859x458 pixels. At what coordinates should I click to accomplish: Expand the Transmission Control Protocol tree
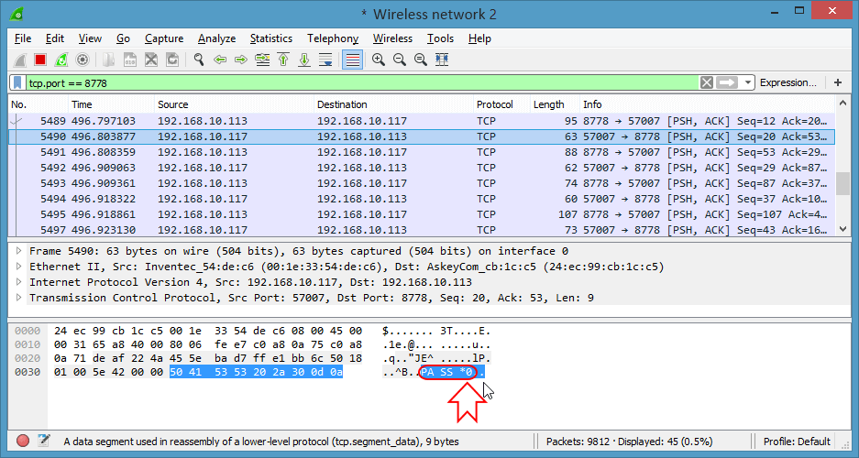point(19,298)
